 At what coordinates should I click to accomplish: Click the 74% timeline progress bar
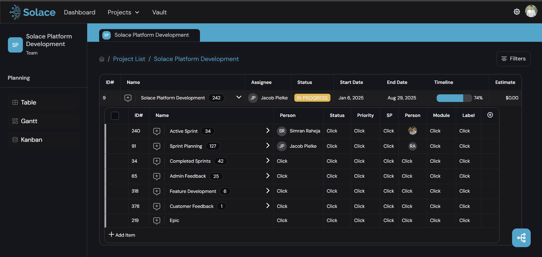click(454, 98)
